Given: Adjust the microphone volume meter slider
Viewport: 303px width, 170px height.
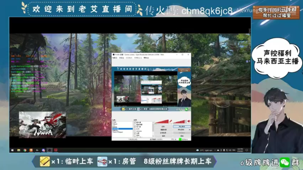Looking at the screenshot, I should pos(162,121).
